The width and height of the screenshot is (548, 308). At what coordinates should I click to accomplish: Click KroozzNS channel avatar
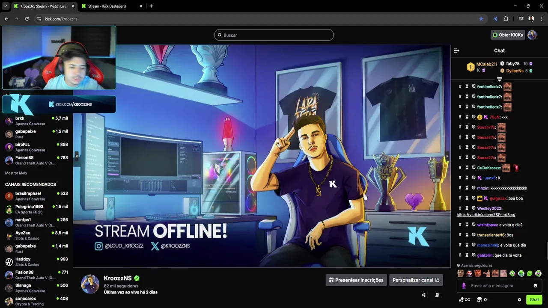90,284
